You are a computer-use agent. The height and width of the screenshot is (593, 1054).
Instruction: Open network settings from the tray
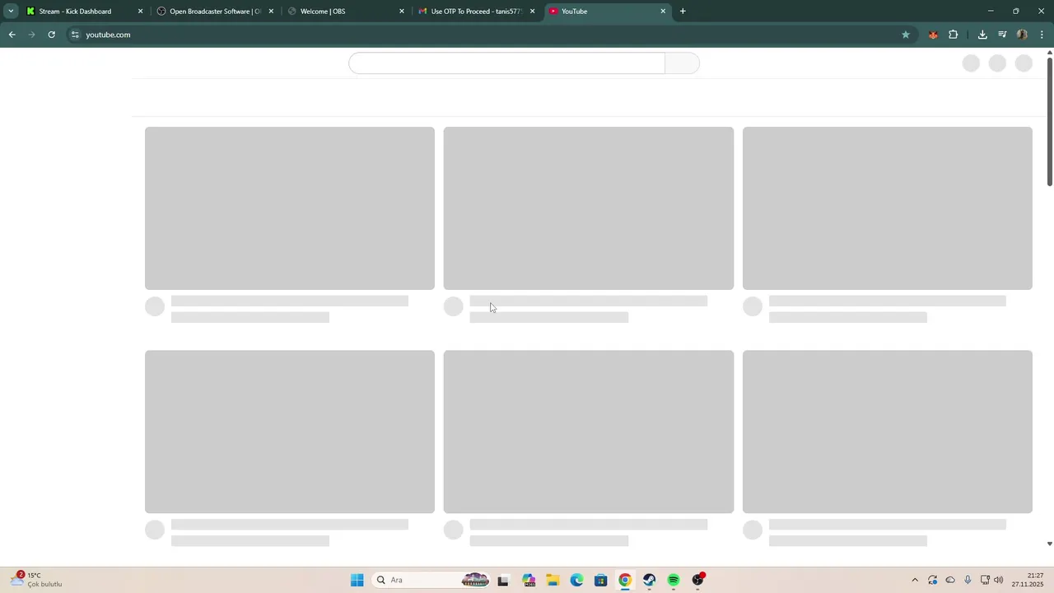point(985,580)
